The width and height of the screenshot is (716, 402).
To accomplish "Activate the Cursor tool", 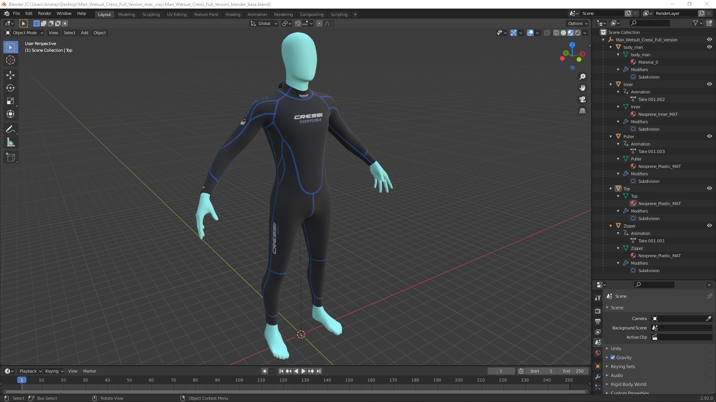I will 10,60.
